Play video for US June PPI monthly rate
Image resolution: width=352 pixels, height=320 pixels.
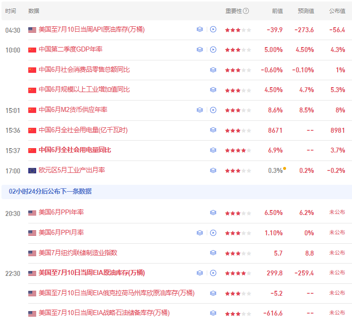click(x=213, y=233)
